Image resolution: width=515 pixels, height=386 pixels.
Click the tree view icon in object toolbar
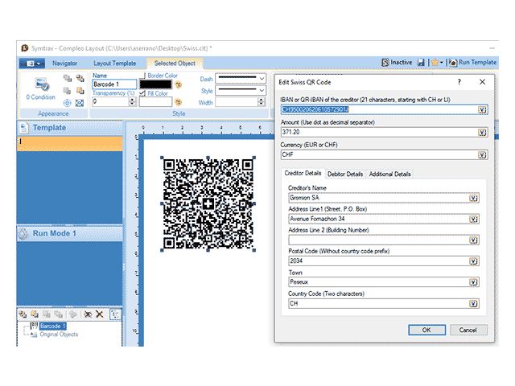[x=115, y=314]
